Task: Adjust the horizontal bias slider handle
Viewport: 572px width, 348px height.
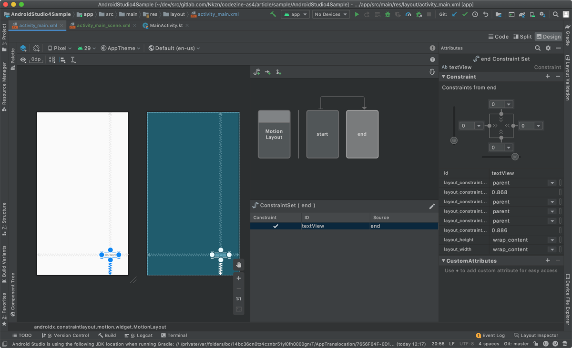Action: coord(515,157)
